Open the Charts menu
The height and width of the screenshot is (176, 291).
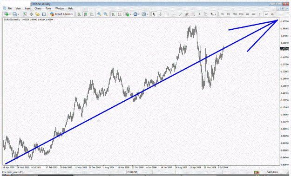click(38, 8)
